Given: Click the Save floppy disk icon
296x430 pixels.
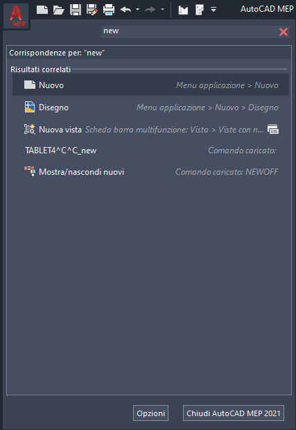Looking at the screenshot, I should [x=76, y=10].
